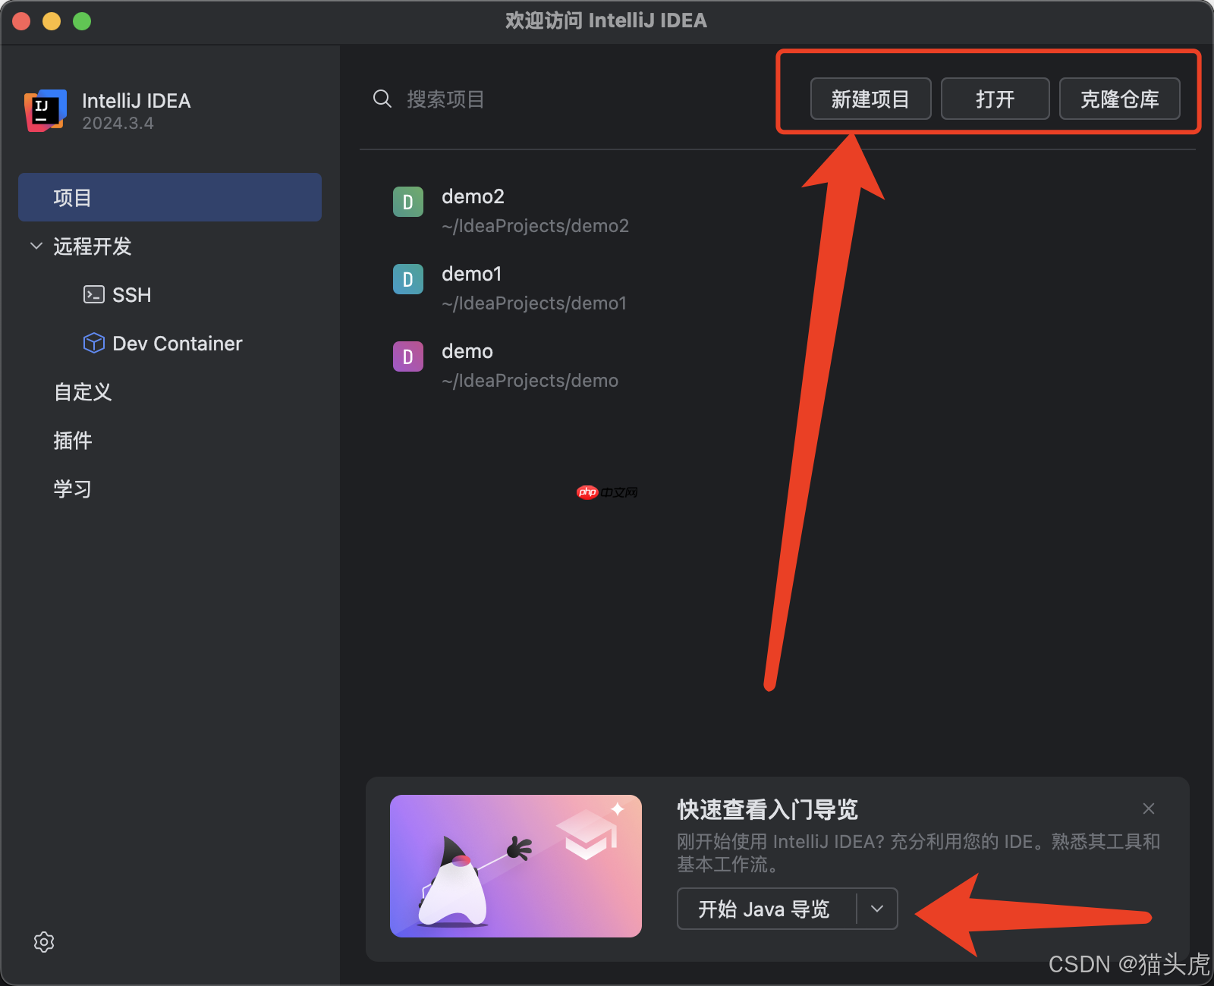Open the demo project name

click(x=467, y=351)
